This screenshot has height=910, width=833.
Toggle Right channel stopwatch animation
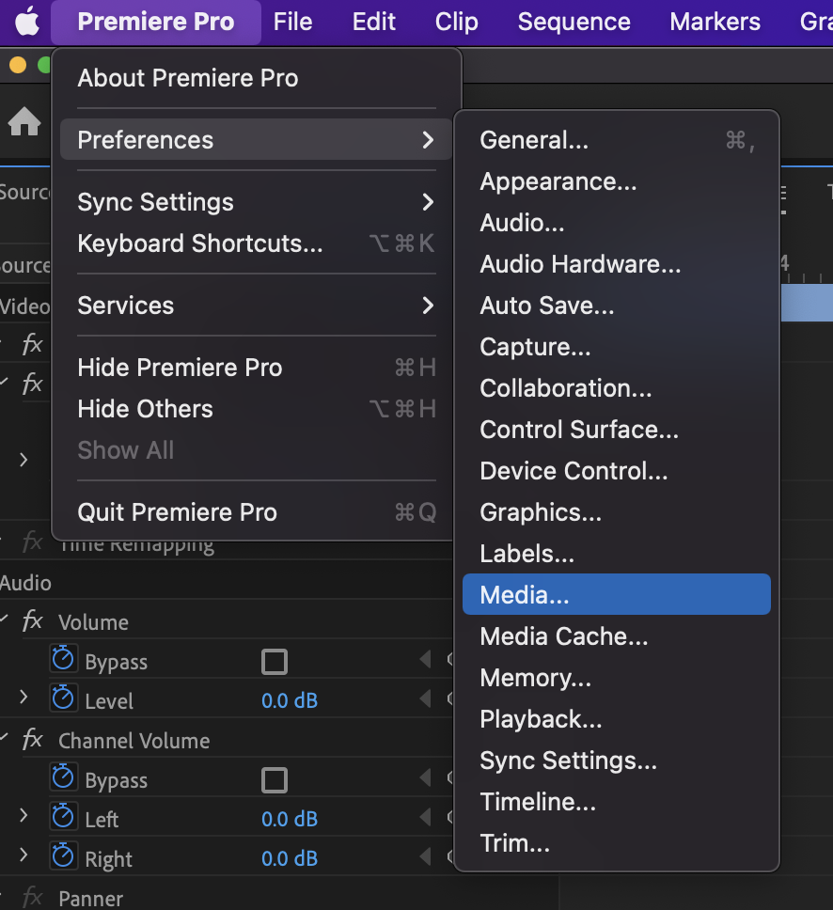pyautogui.click(x=63, y=856)
